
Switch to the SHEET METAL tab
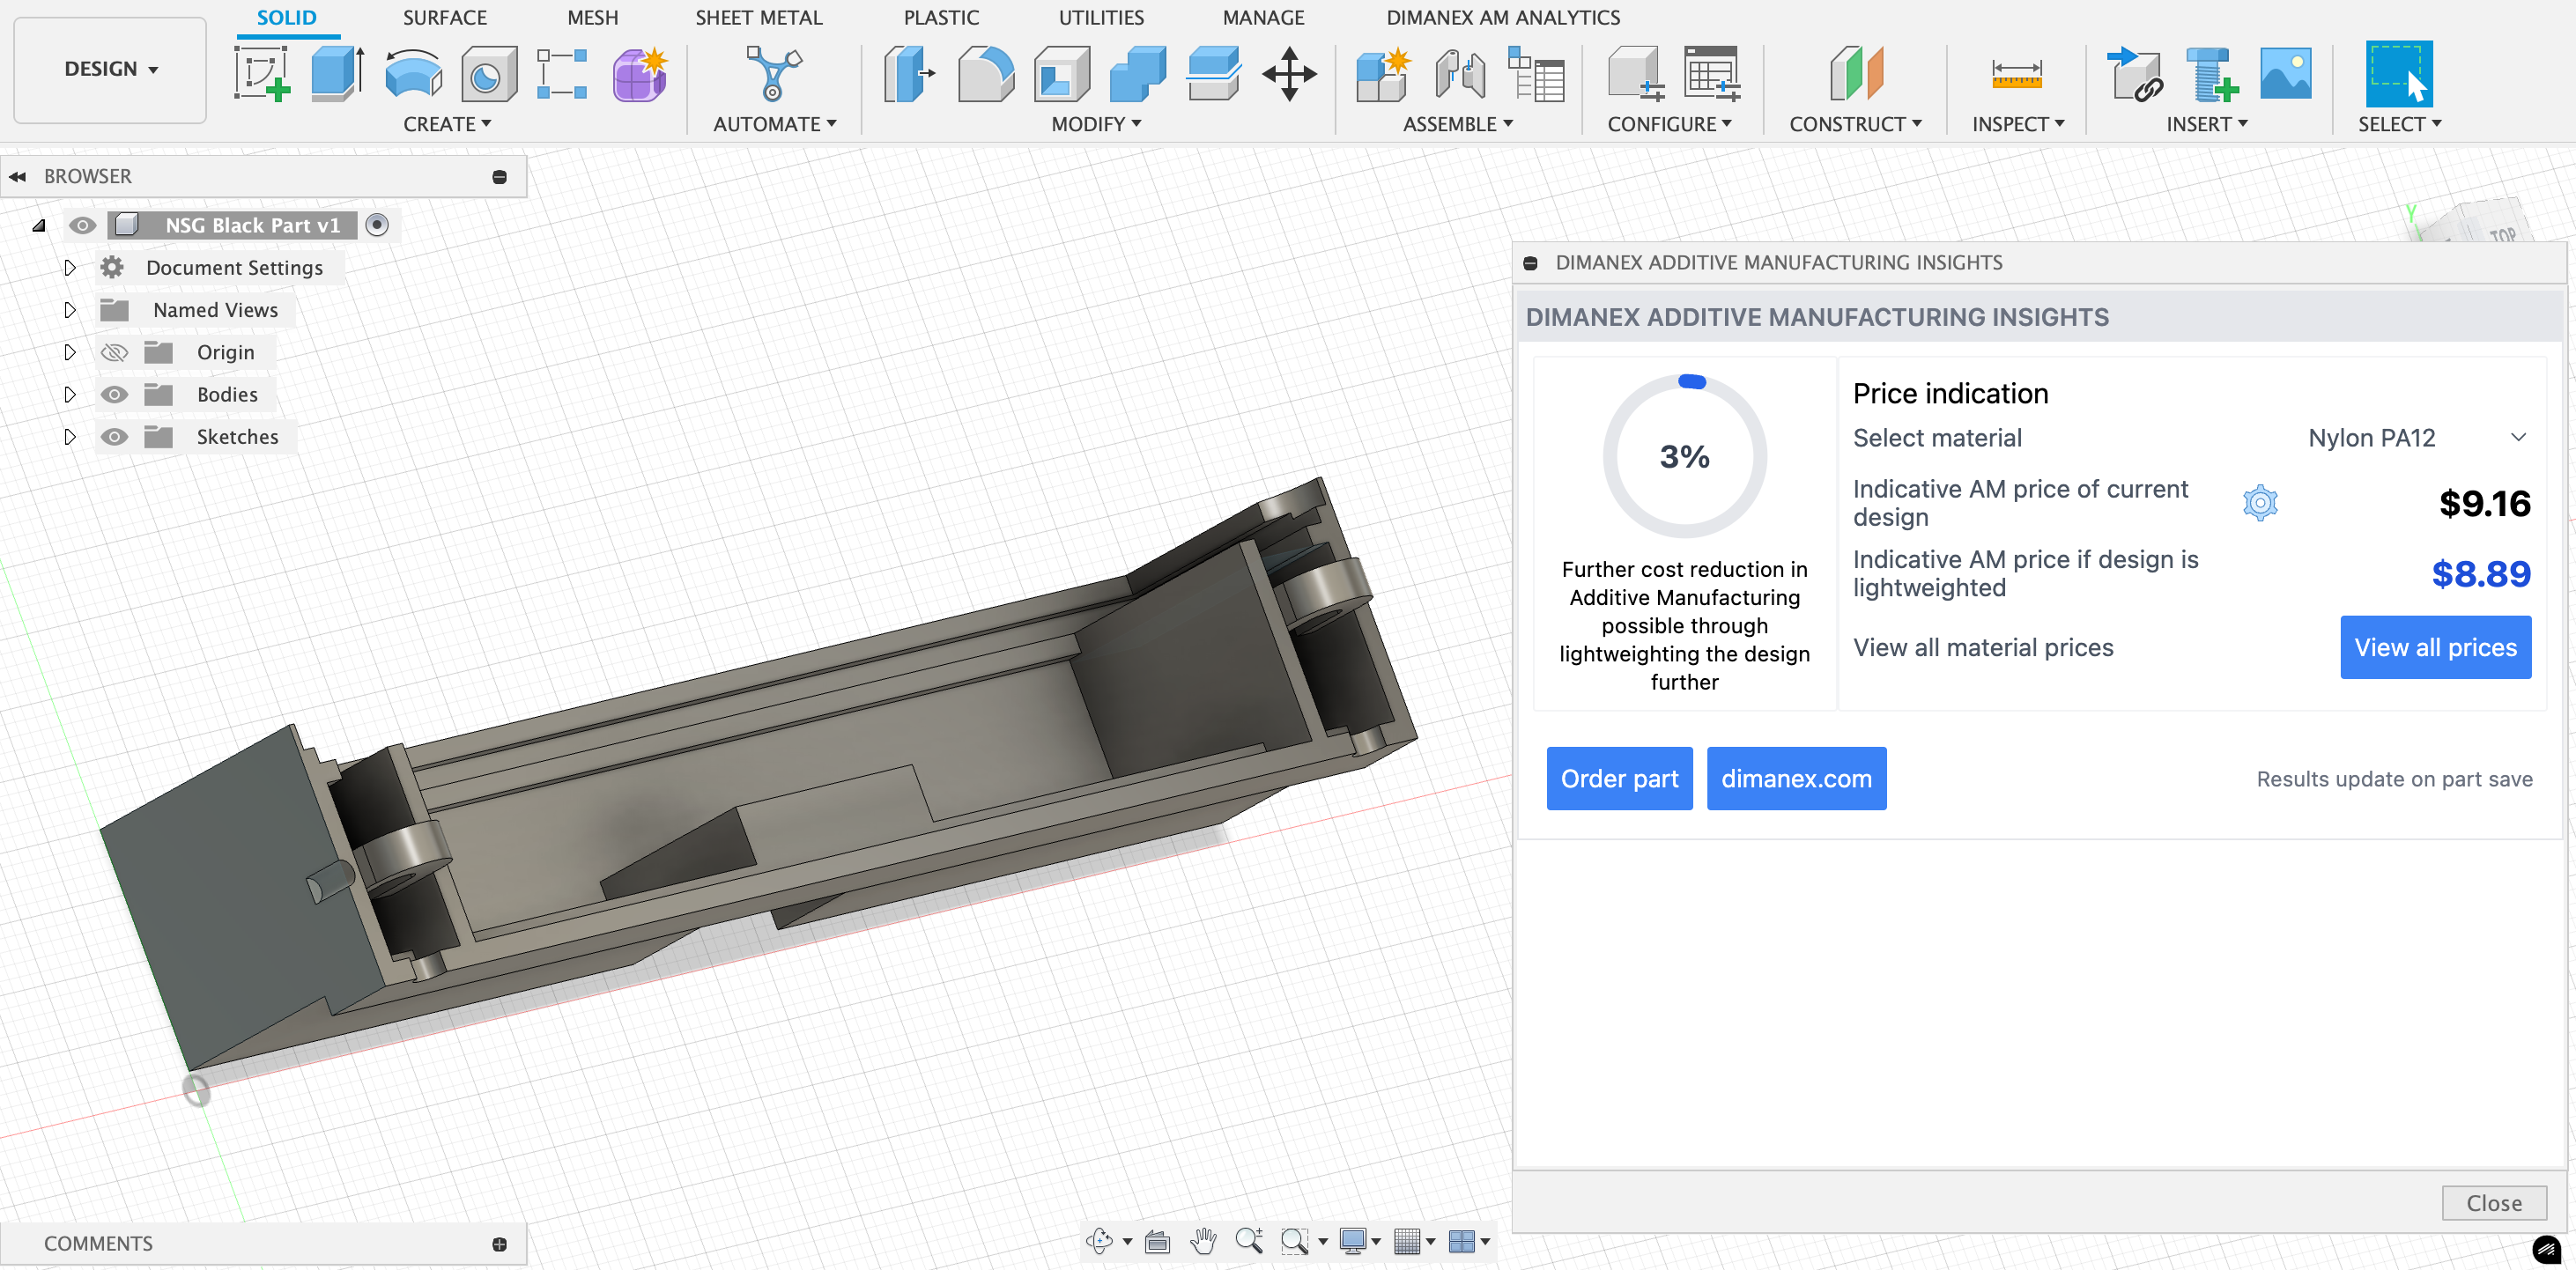tap(758, 18)
